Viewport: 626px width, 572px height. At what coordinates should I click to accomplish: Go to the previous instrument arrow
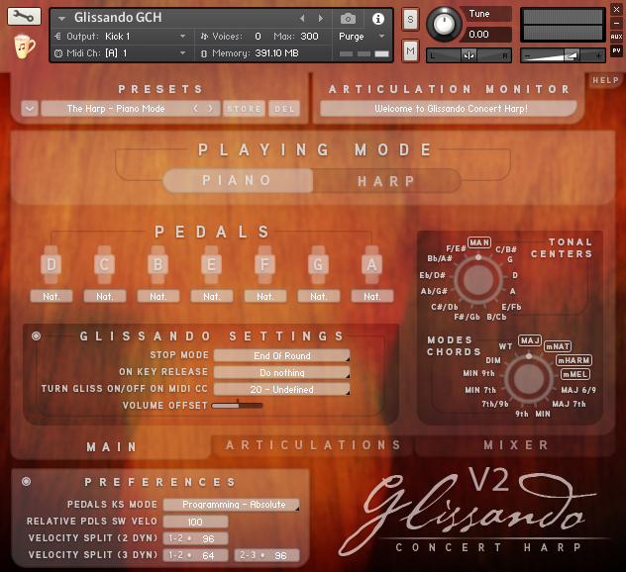tap(302, 19)
